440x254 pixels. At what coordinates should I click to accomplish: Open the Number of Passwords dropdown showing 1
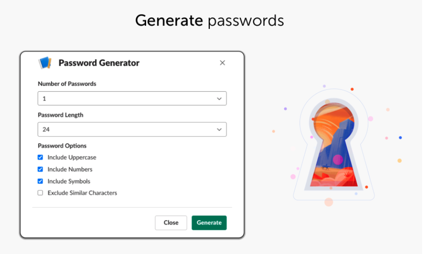pos(132,98)
